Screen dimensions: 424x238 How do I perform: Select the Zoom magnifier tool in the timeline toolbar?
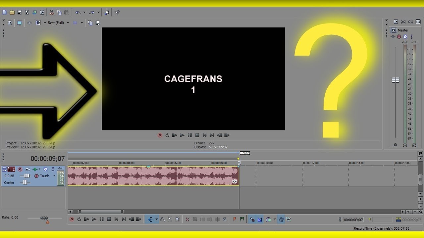(177, 219)
